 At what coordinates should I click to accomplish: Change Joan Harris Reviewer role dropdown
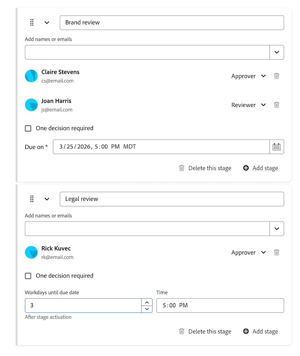(248, 105)
